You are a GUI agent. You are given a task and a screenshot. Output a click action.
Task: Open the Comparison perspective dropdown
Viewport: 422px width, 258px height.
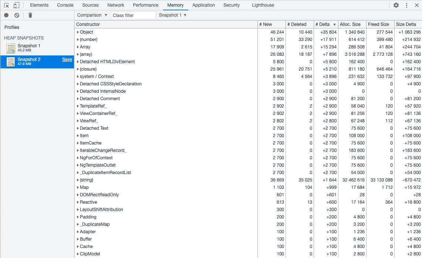click(92, 15)
